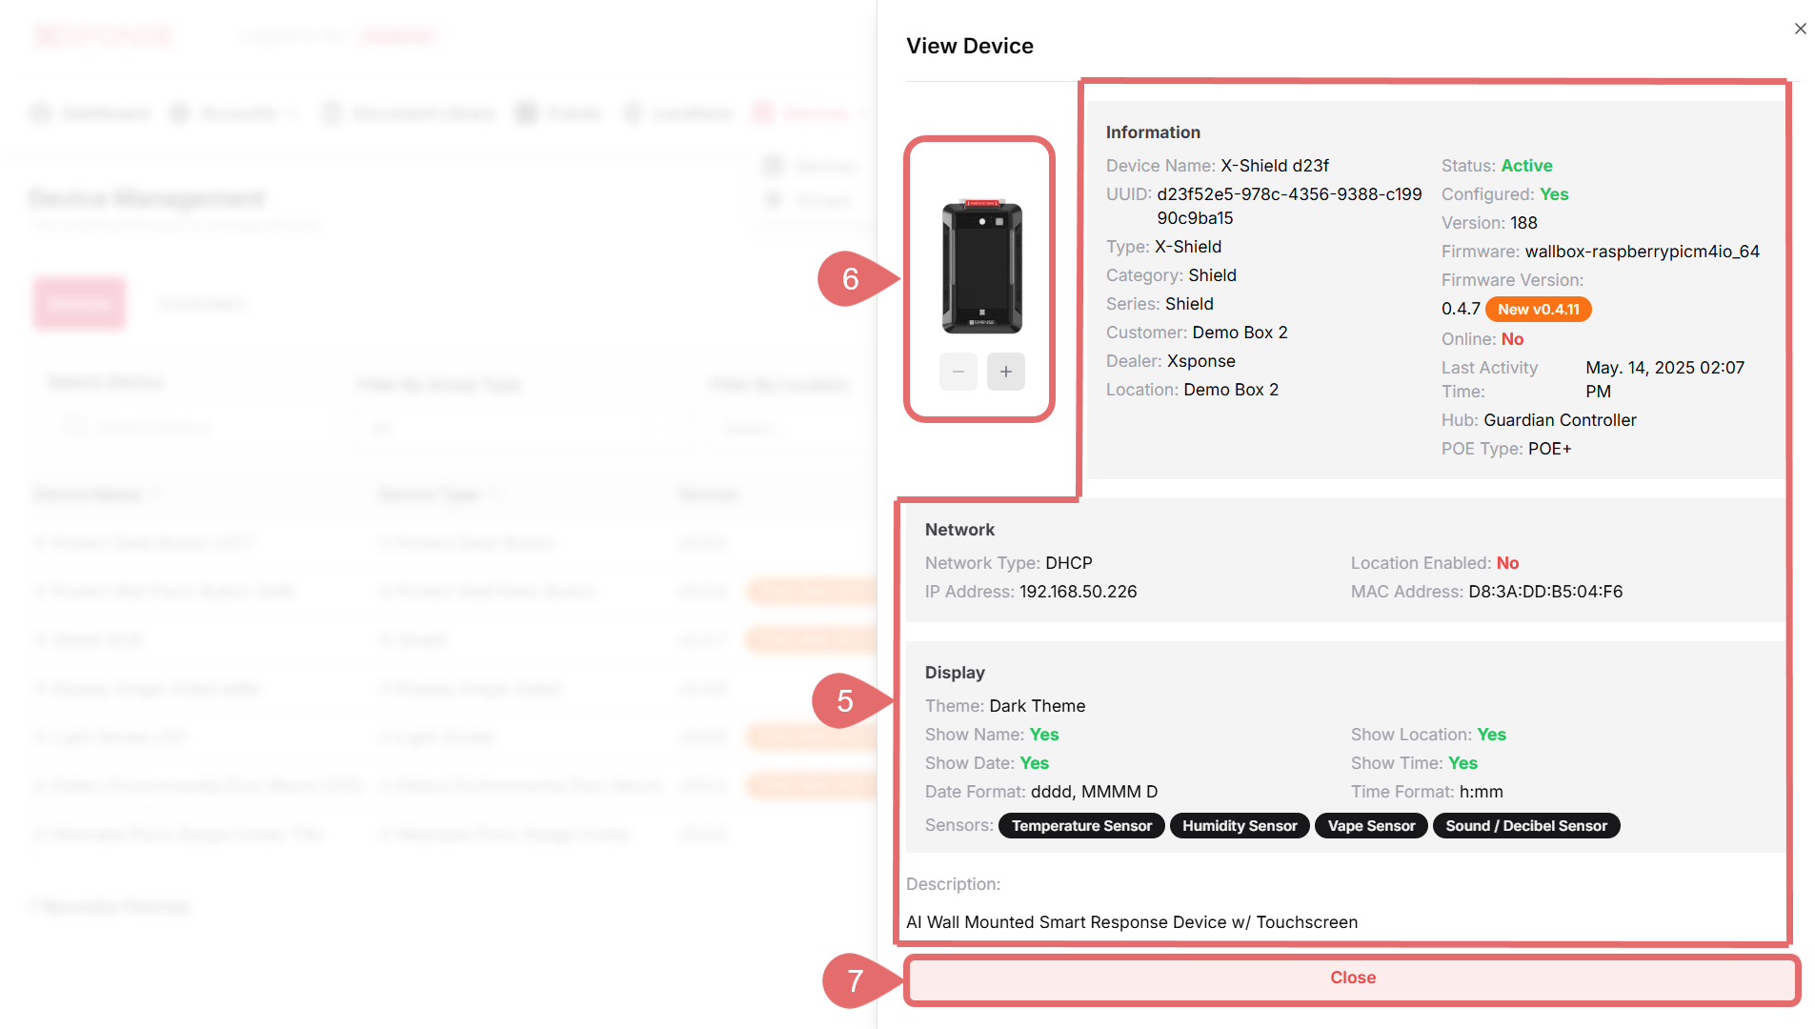Select the Humidity Sensor tag

click(1239, 826)
